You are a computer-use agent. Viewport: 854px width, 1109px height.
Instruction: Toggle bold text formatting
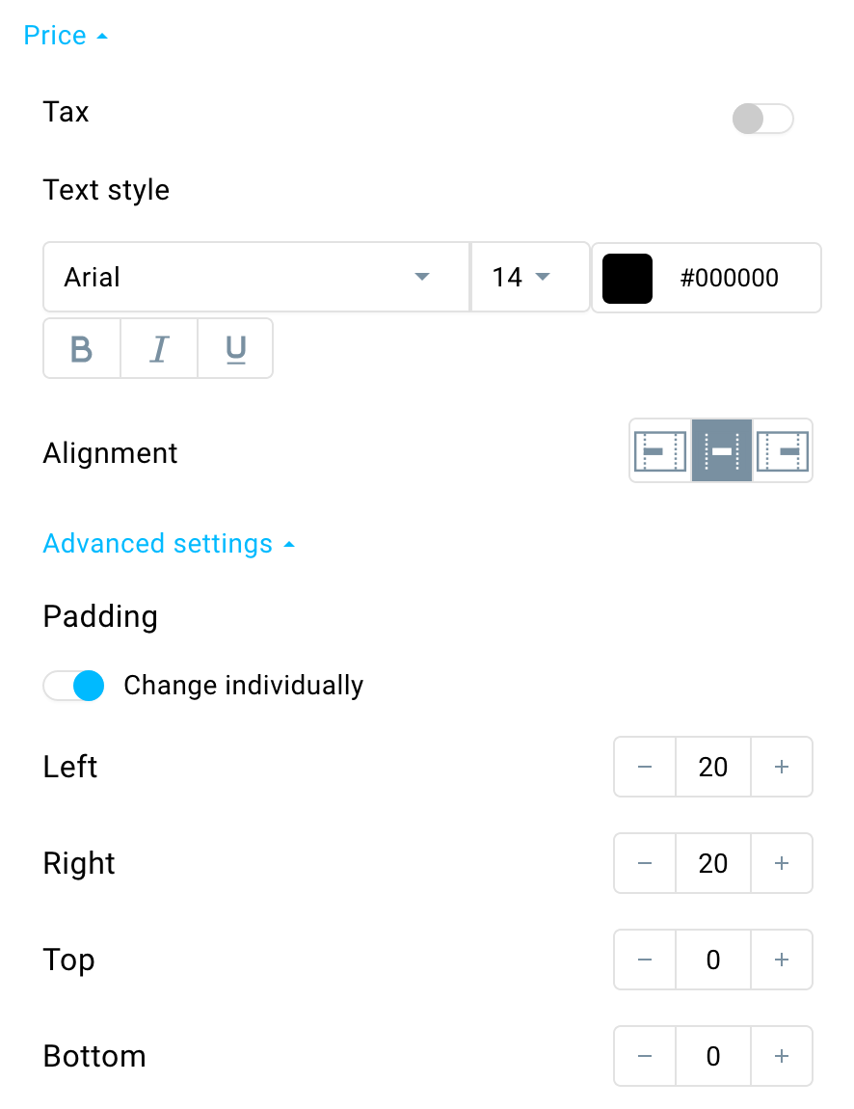pyautogui.click(x=82, y=349)
